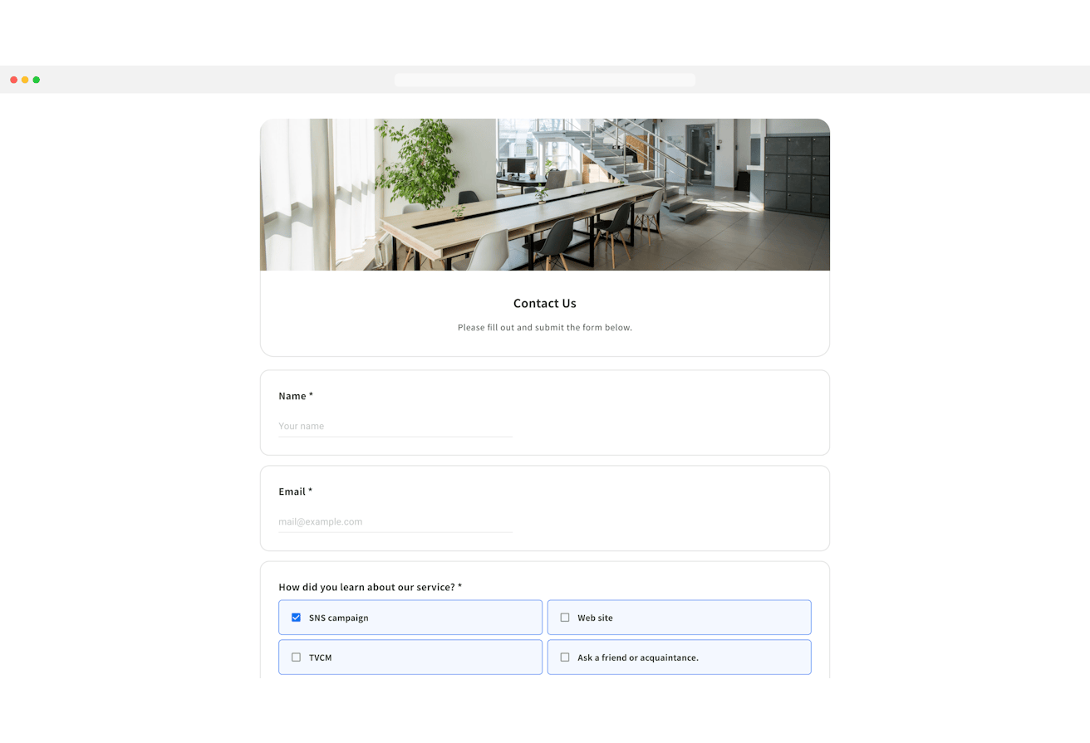Click the 'Web site' option text

[596, 618]
